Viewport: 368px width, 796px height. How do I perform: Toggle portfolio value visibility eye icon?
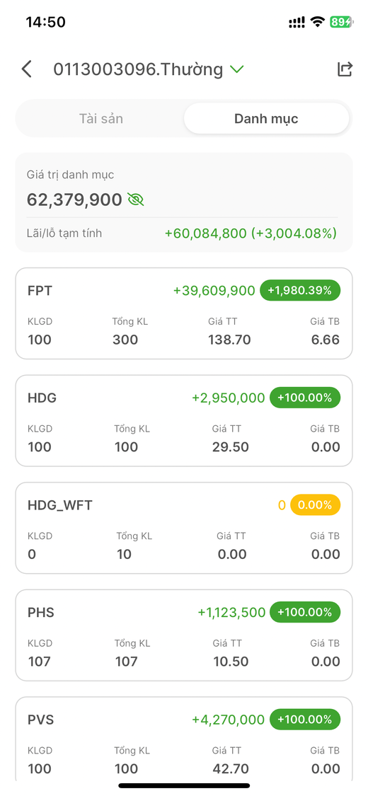pyautogui.click(x=136, y=200)
